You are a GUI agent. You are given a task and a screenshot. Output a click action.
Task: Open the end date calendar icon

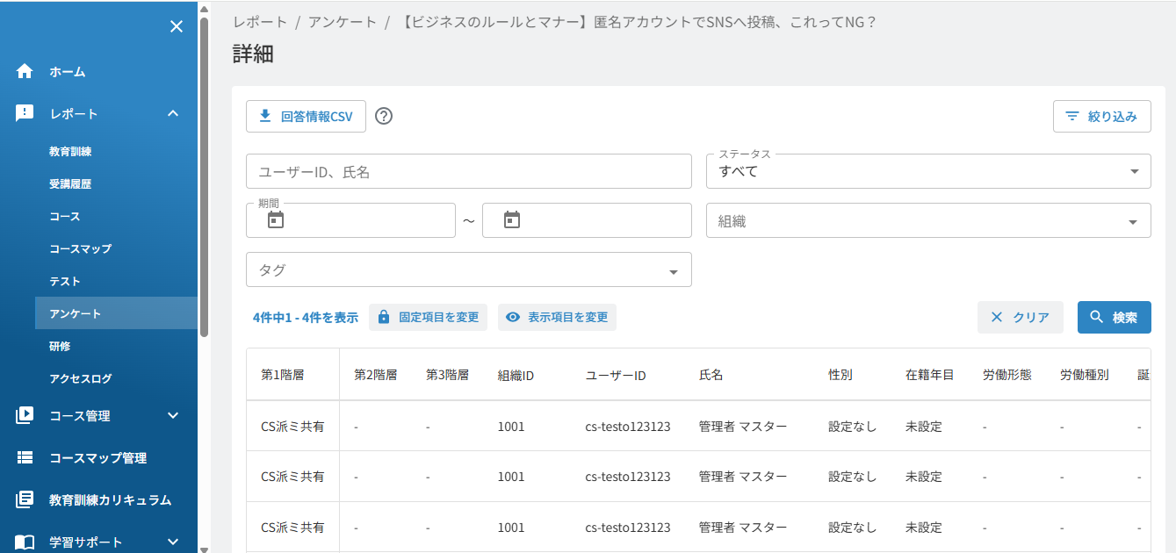click(x=512, y=220)
